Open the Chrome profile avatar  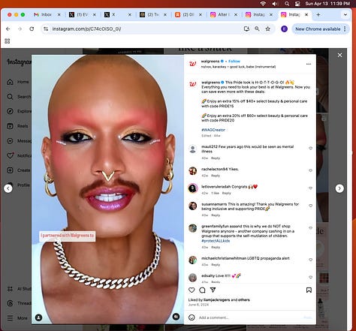click(284, 29)
